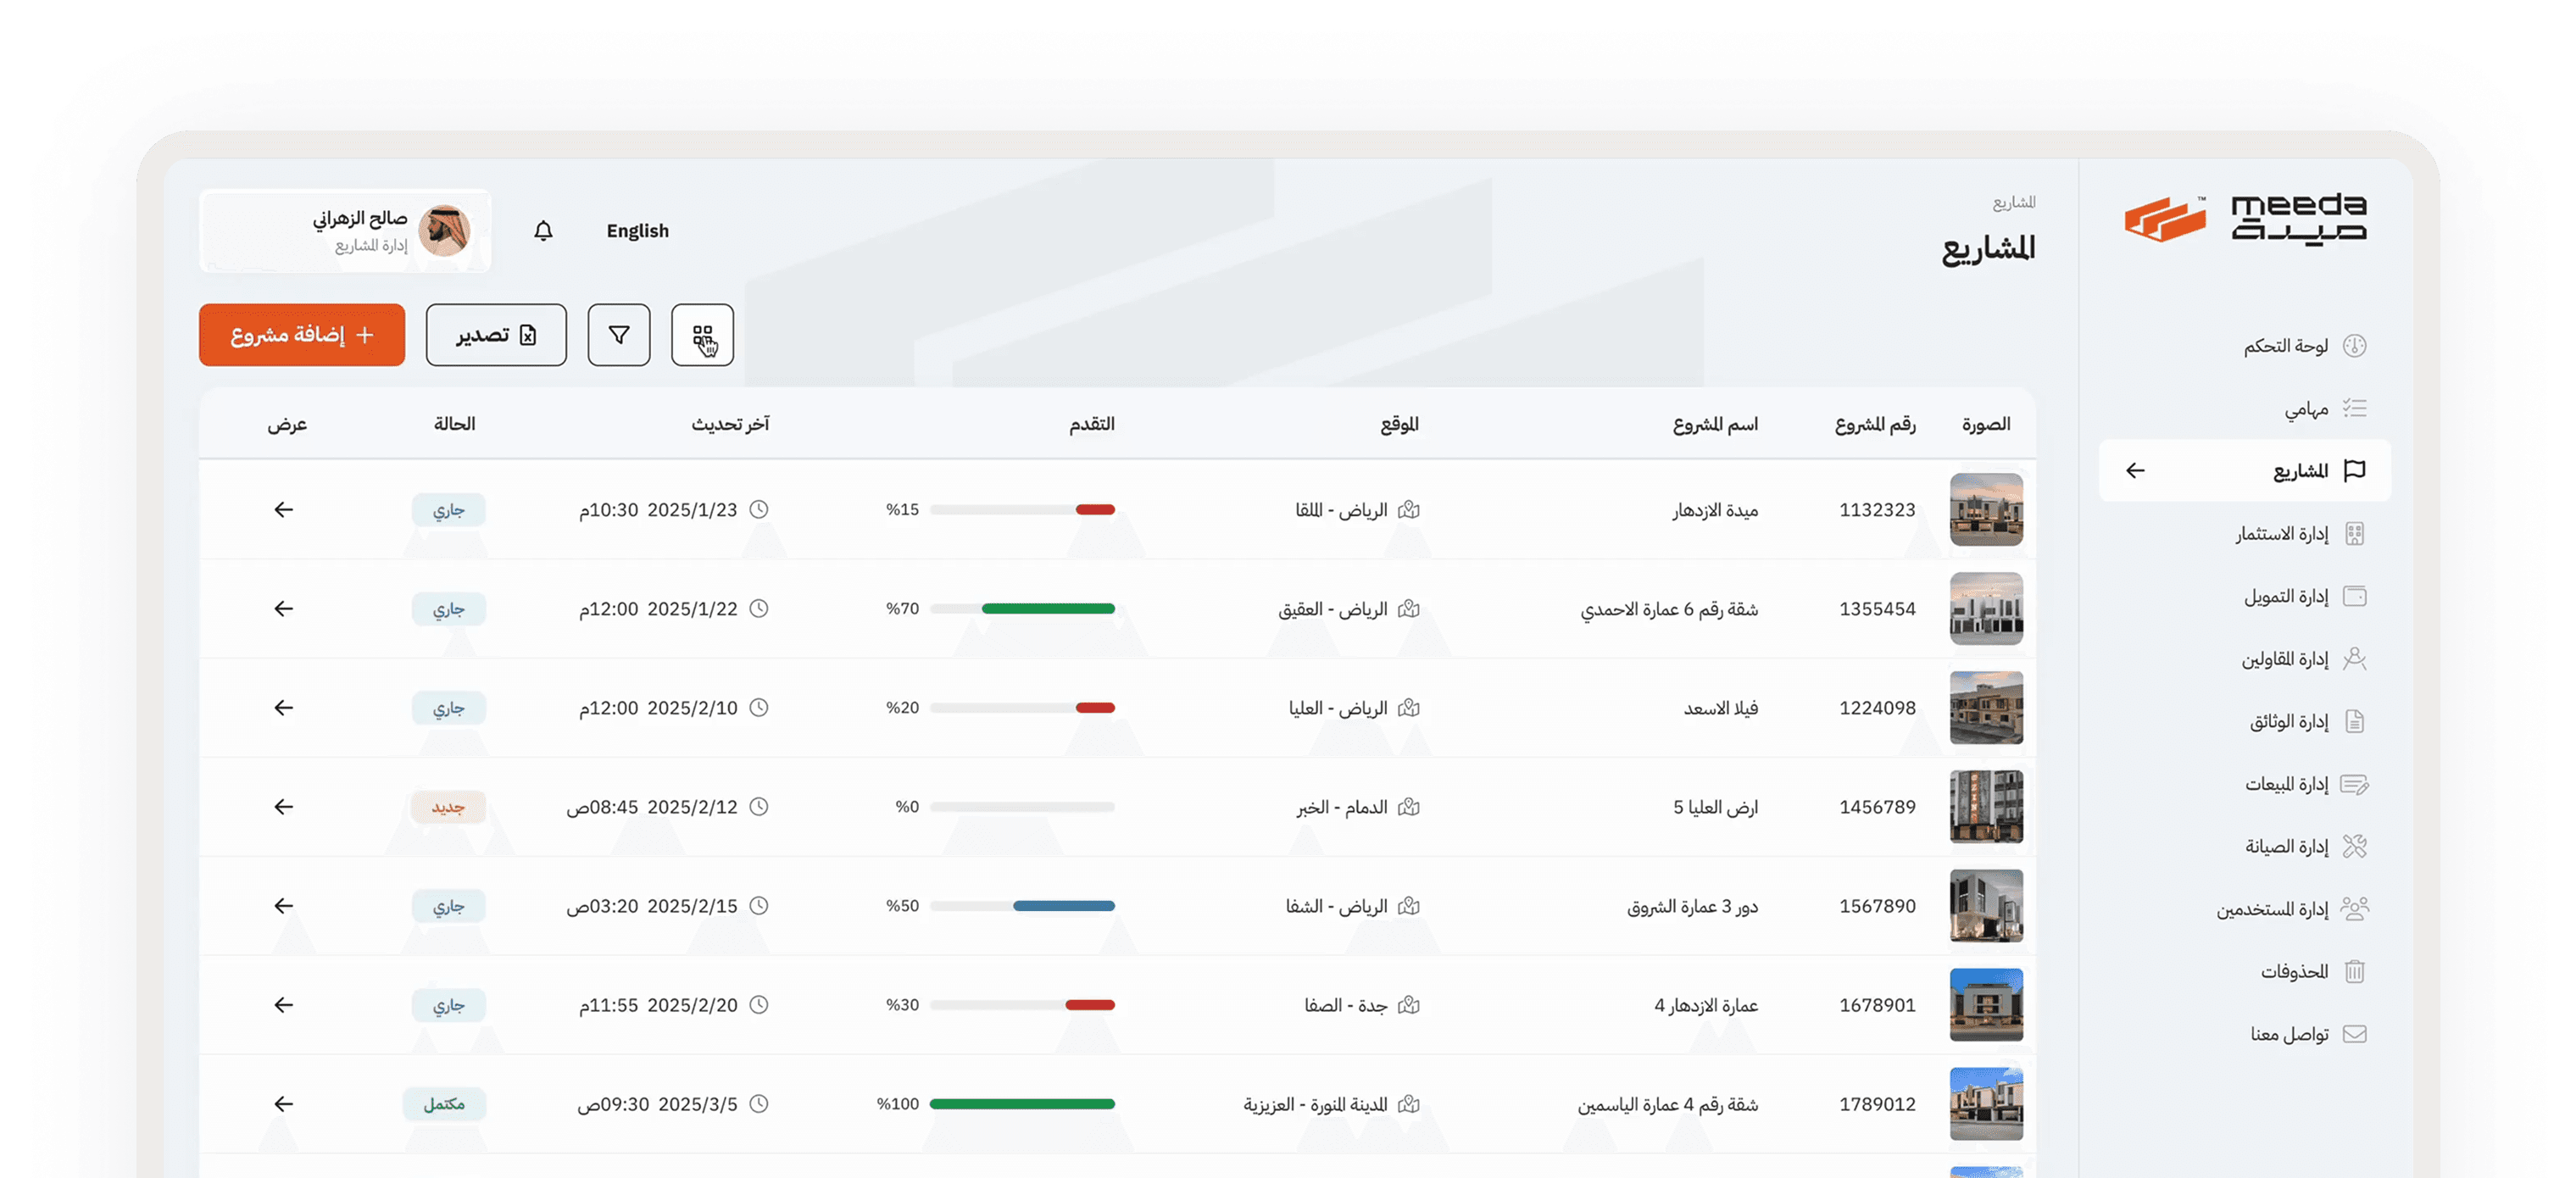Image resolution: width=2576 pixels, height=1178 pixels.
Task: Open the English language selector
Action: pos(637,230)
